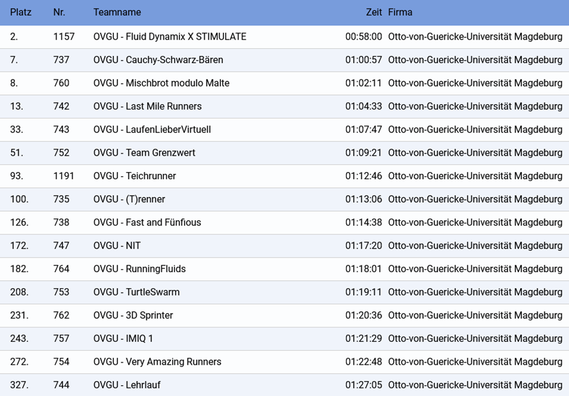Select the OVGU - TurtleSwarm row

point(284,292)
